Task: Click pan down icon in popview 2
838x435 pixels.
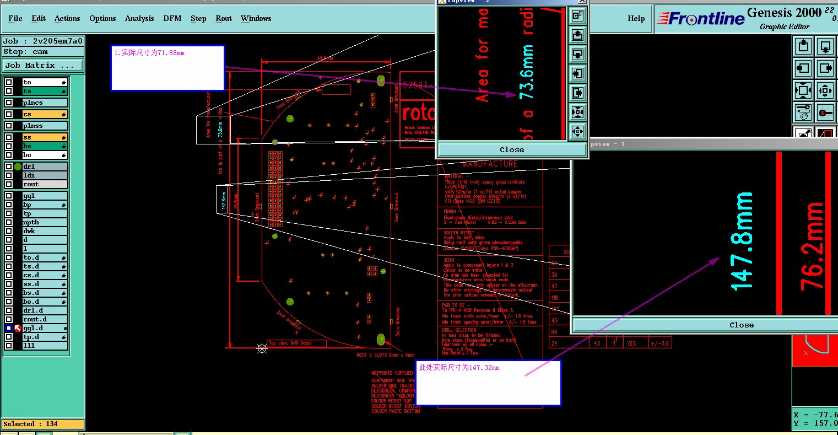Action: 577,55
